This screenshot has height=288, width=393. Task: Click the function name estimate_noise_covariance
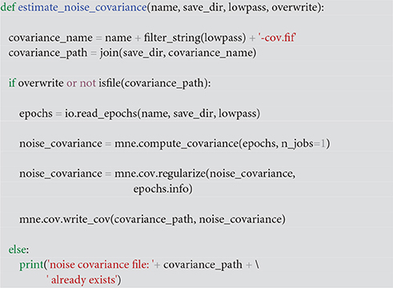point(82,7)
